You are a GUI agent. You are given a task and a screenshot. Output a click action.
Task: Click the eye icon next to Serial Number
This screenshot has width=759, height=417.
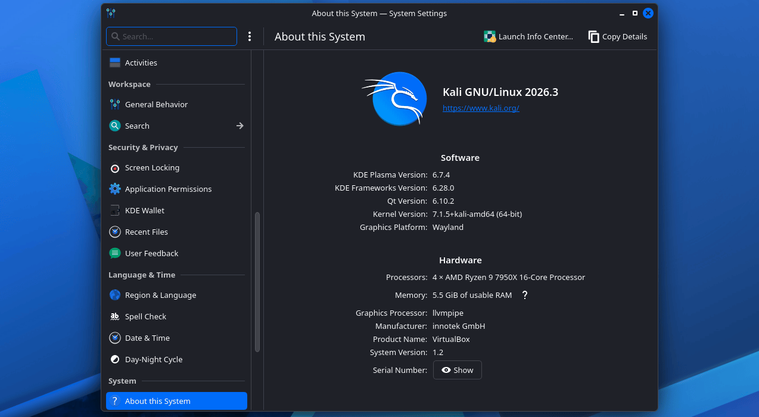click(446, 370)
